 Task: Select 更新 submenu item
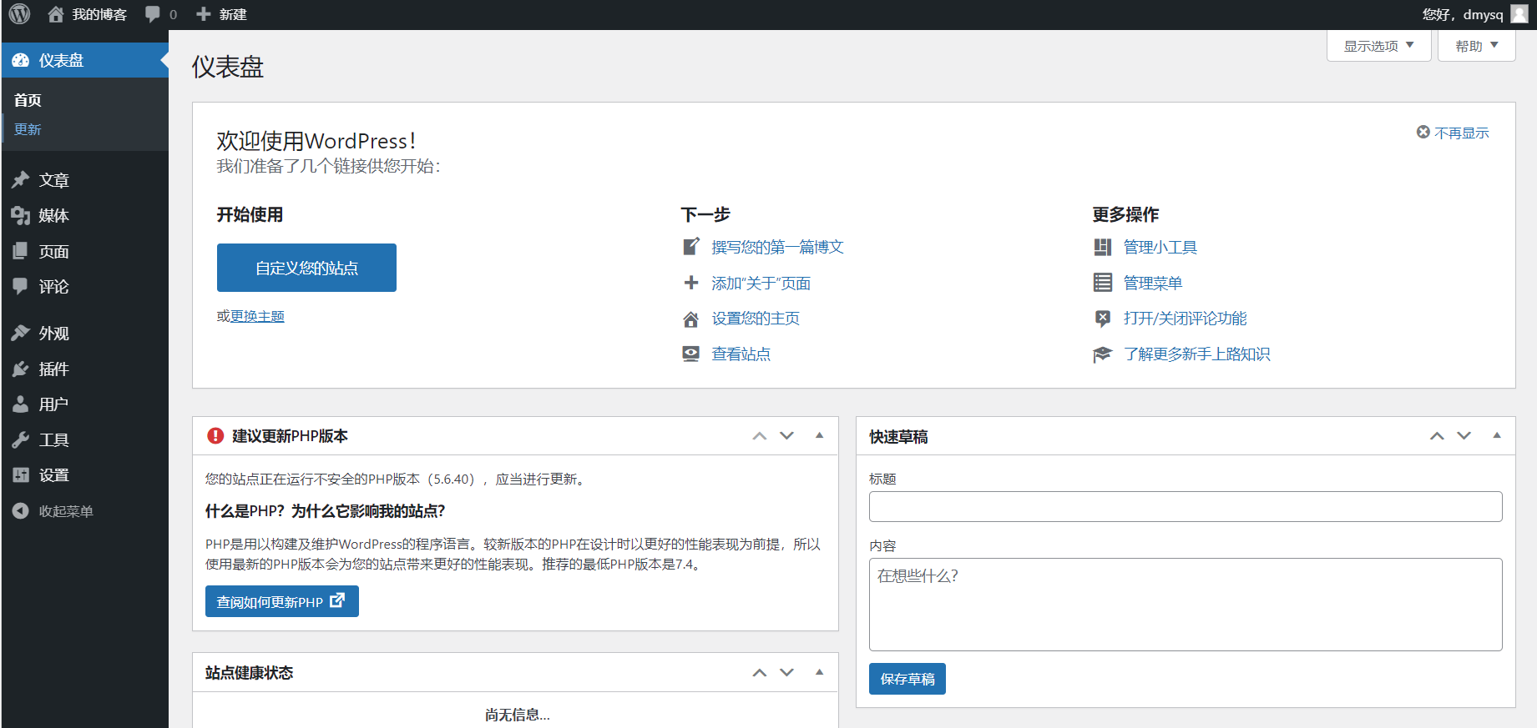coord(28,129)
